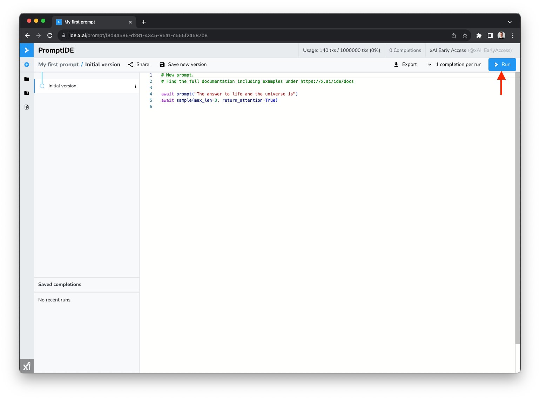Viewport: 540px width, 399px height.
Task: Click the 0 Completions counter
Action: point(405,50)
